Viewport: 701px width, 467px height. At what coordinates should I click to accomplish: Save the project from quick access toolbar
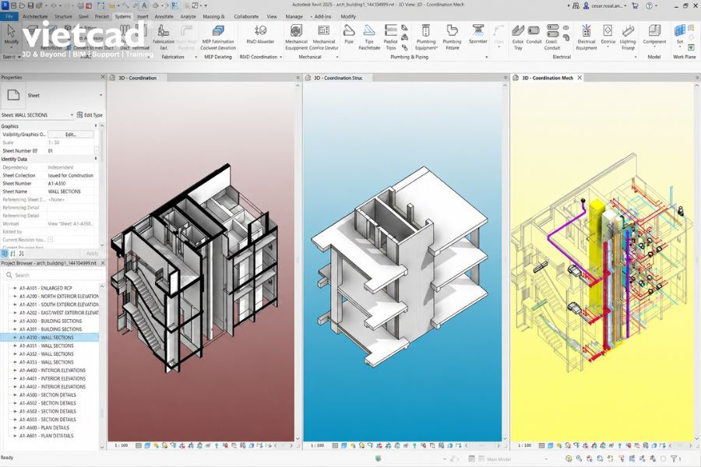[x=30, y=5]
